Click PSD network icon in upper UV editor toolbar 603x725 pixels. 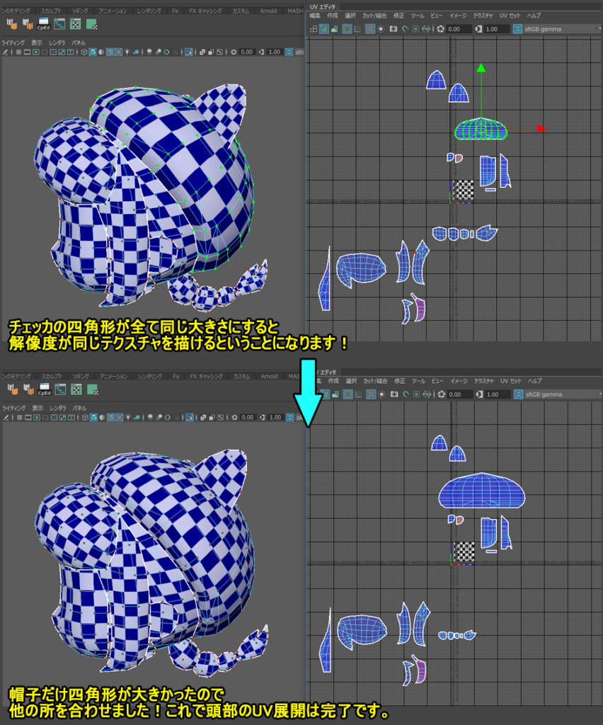point(426,29)
